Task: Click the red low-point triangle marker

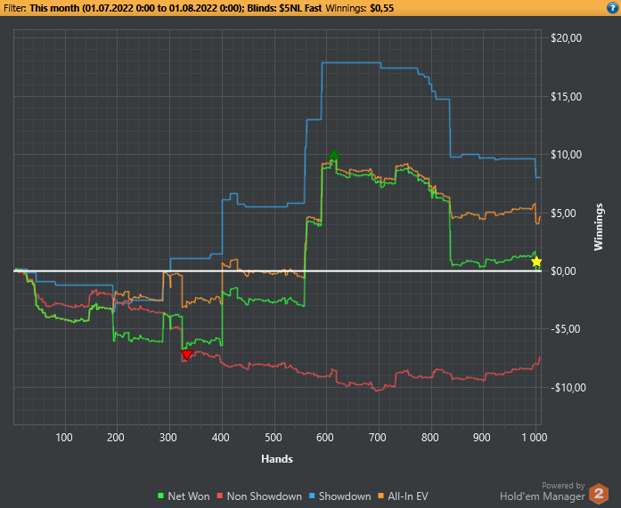Action: tap(186, 355)
